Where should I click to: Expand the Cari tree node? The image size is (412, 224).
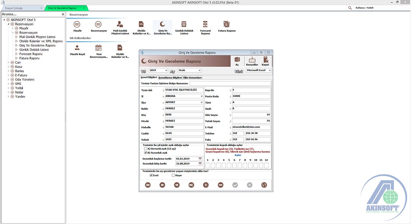point(8,62)
